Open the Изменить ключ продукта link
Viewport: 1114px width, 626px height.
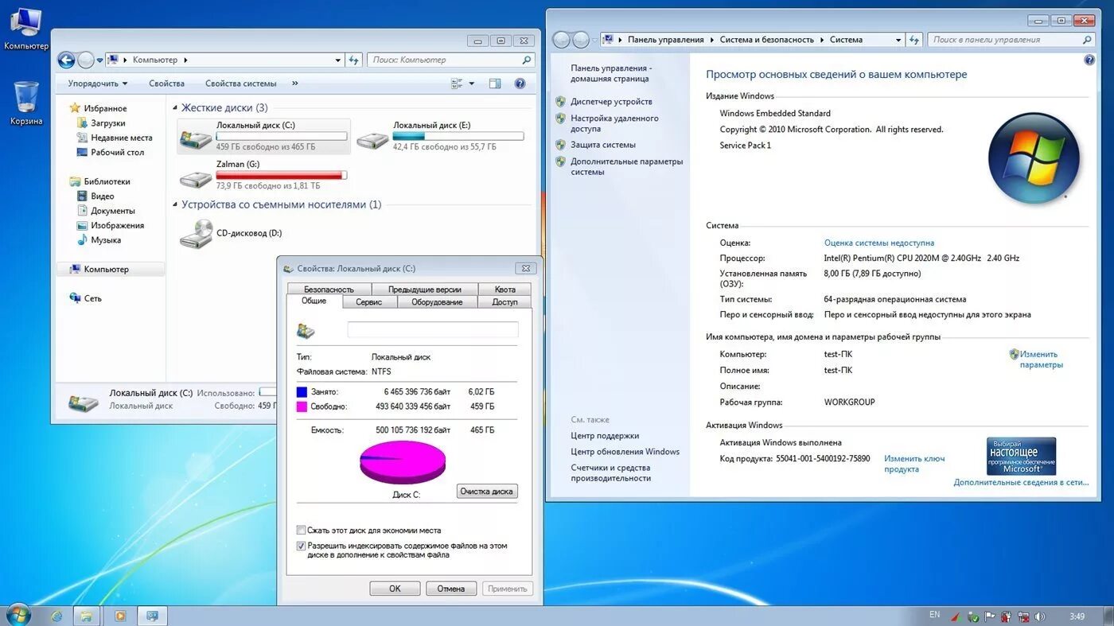(x=914, y=464)
